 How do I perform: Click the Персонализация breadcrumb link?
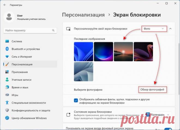(83, 15)
